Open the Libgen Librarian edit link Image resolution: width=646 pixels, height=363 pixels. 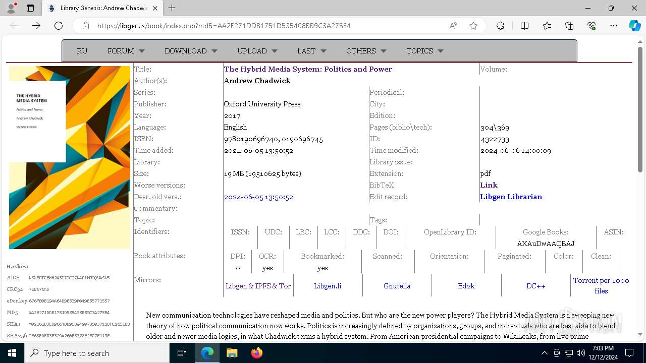pyautogui.click(x=511, y=197)
